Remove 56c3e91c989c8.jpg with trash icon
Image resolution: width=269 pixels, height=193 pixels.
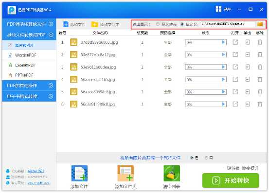260,104
